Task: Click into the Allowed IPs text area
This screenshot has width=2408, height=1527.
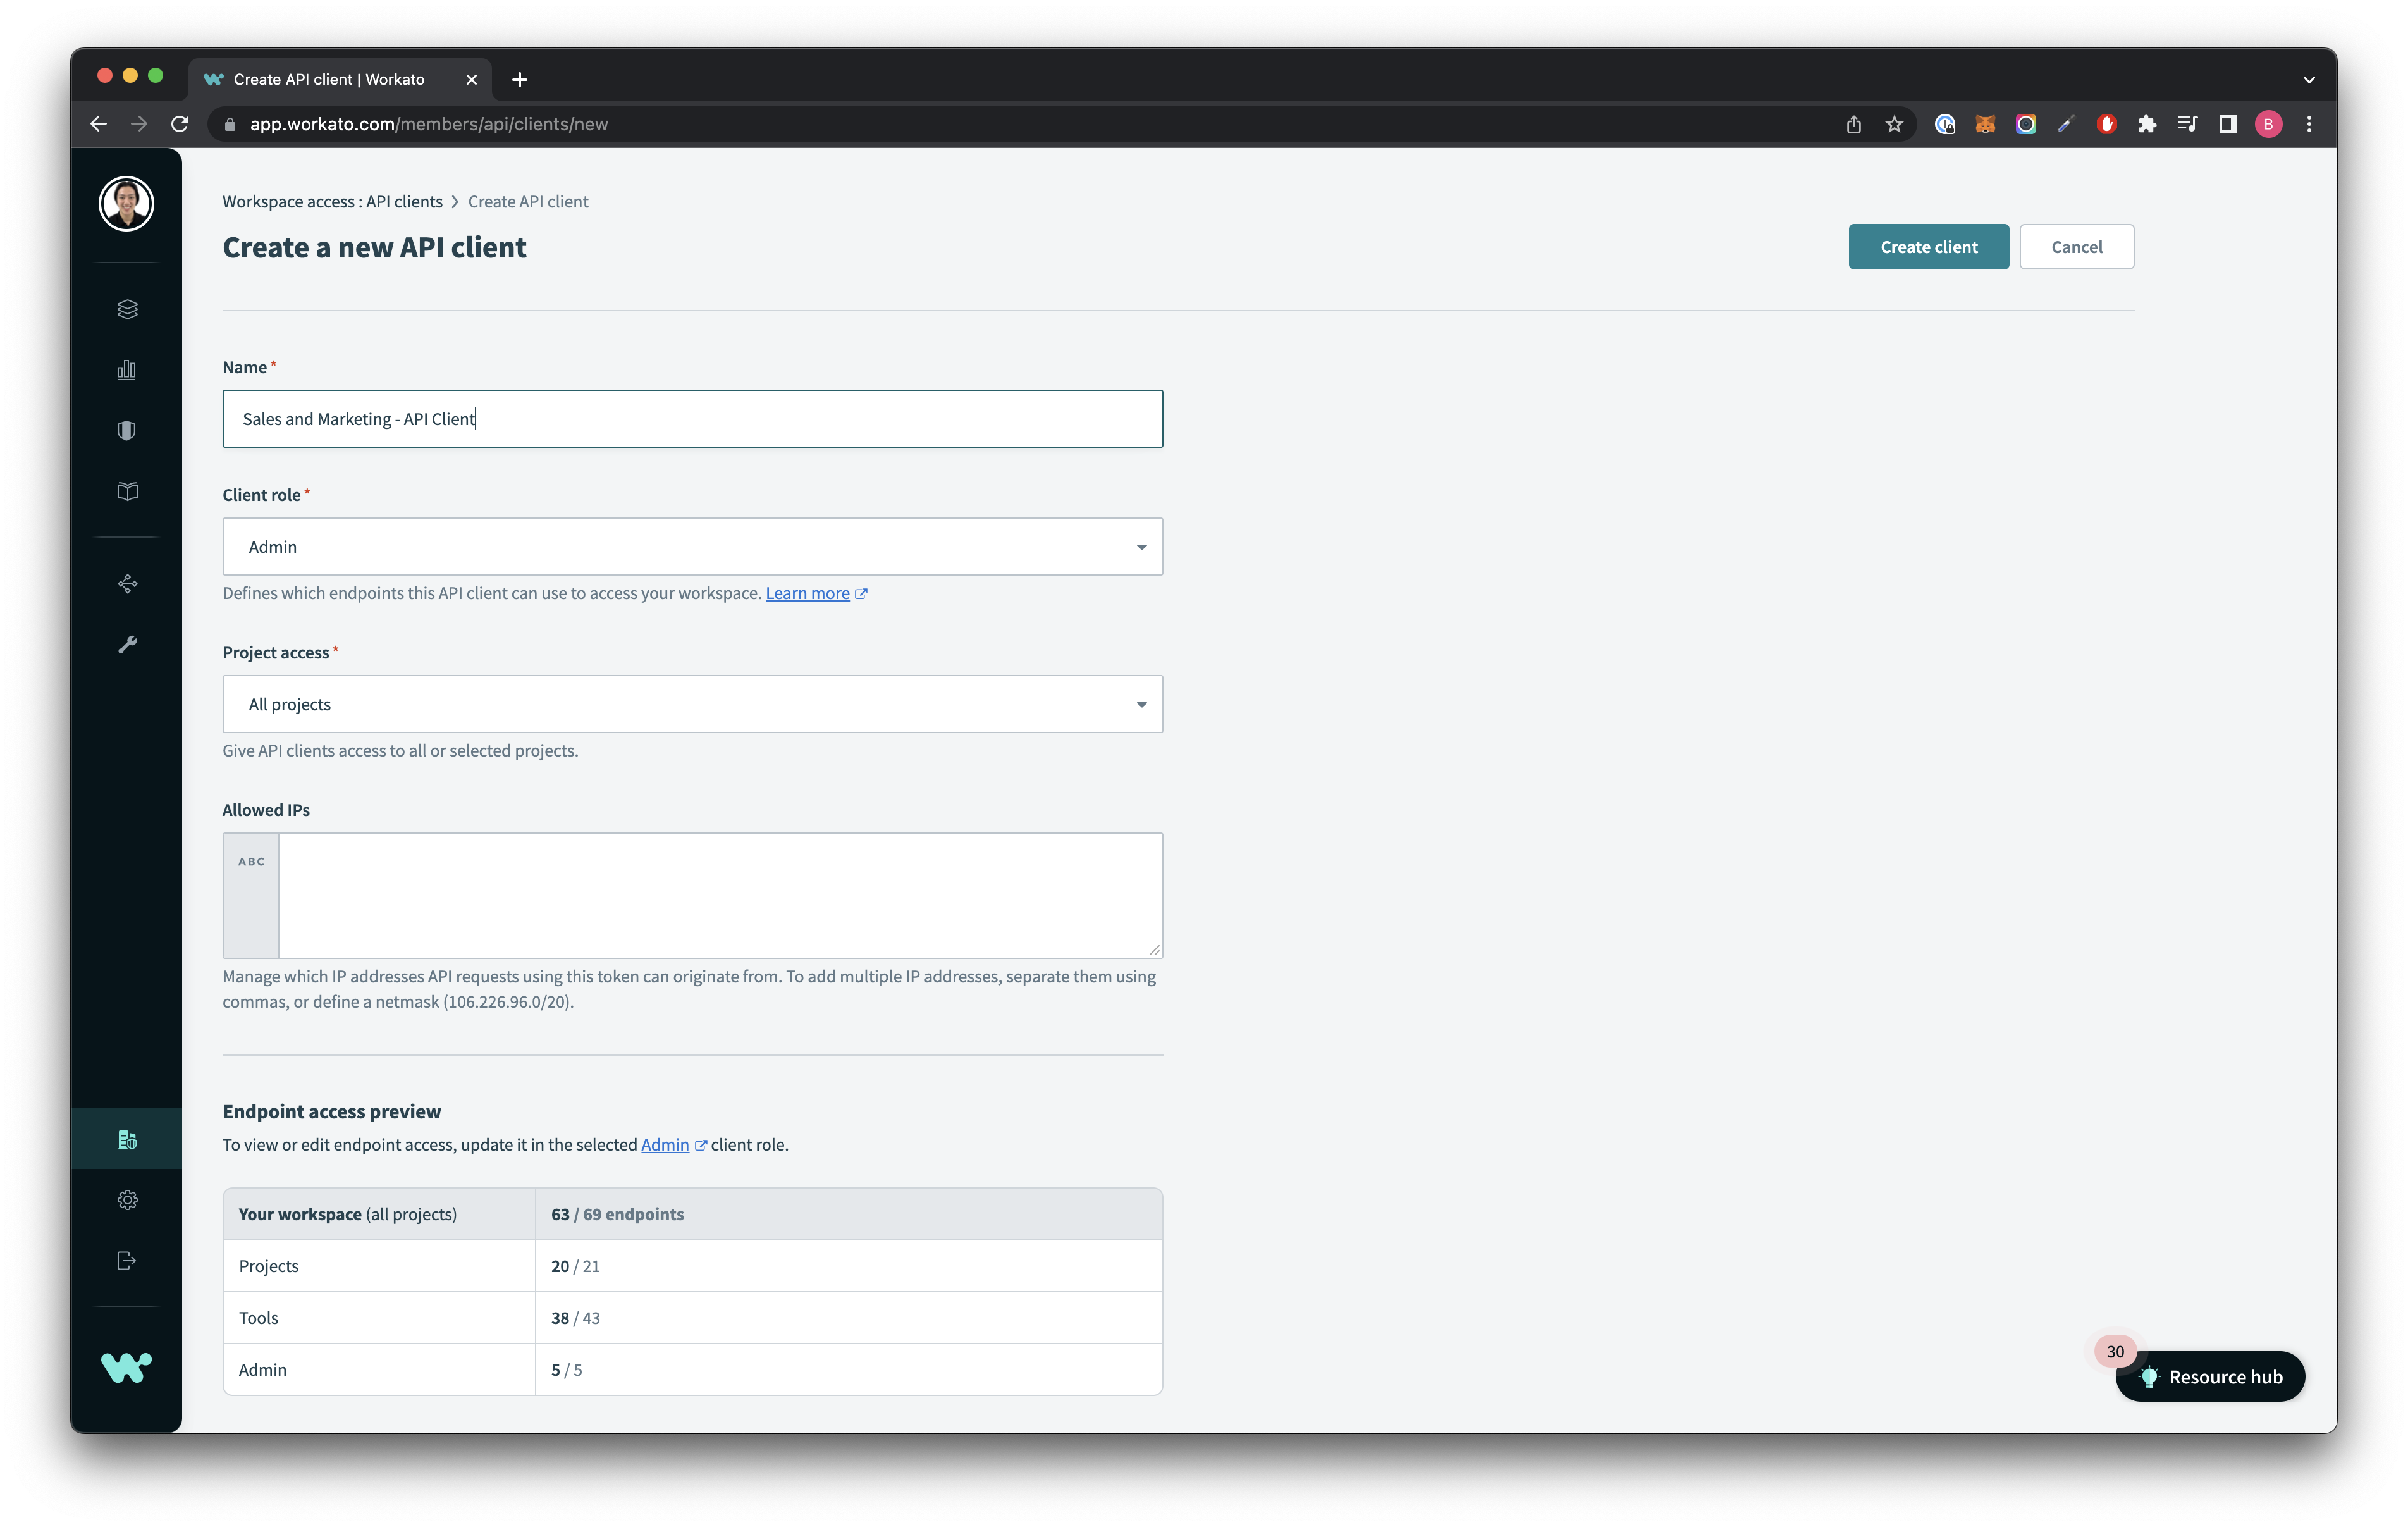Action: pos(720,896)
